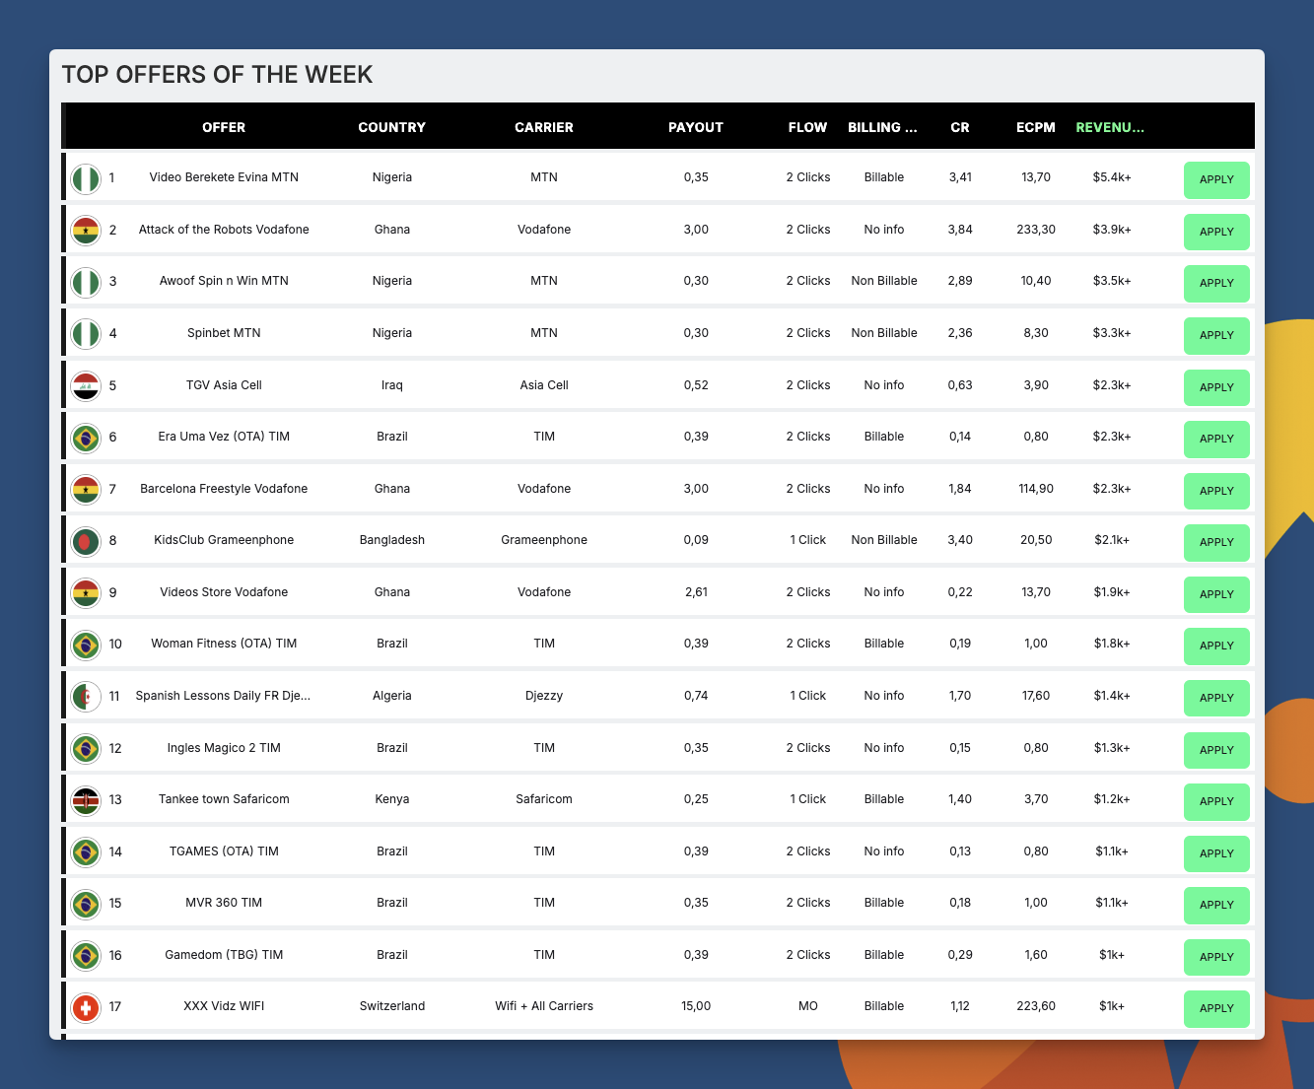Click the Brazil flag icon for Ingles Magico 2
Viewport: 1314px width, 1089px height.
[x=87, y=749]
